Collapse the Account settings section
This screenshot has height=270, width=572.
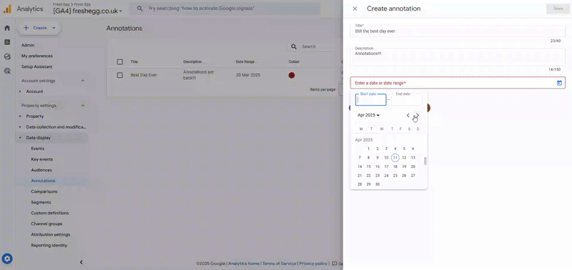[x=83, y=81]
